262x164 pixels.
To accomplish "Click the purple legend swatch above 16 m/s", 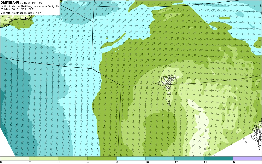I will point(247,158).
